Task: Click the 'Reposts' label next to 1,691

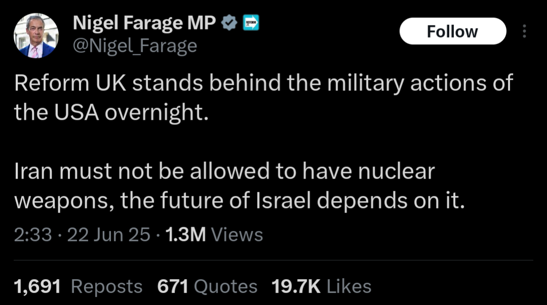Action: pos(107,287)
